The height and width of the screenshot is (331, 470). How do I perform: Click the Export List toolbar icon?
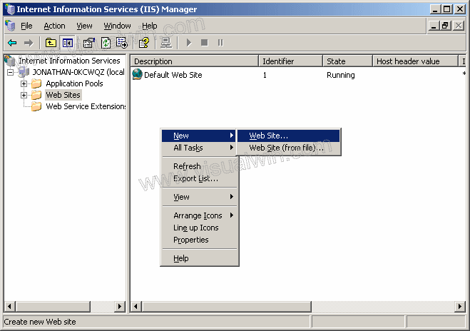[122, 43]
